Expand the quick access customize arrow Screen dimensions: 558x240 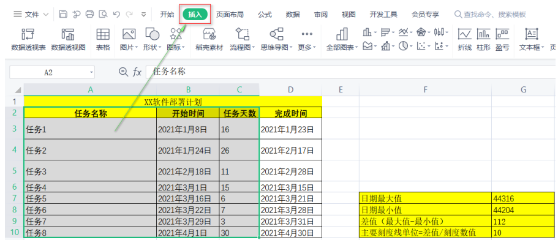pos(143,15)
